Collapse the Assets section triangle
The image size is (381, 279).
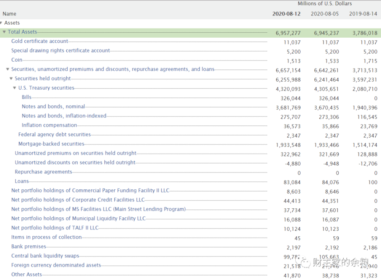[x=1, y=23]
